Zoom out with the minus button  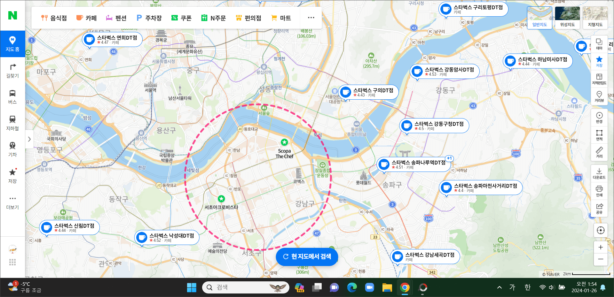601,259
